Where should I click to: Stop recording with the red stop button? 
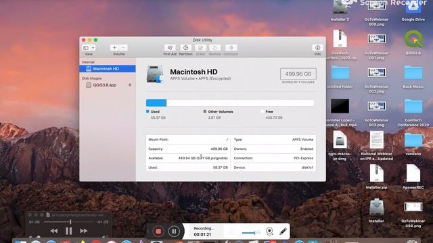[x=158, y=231]
